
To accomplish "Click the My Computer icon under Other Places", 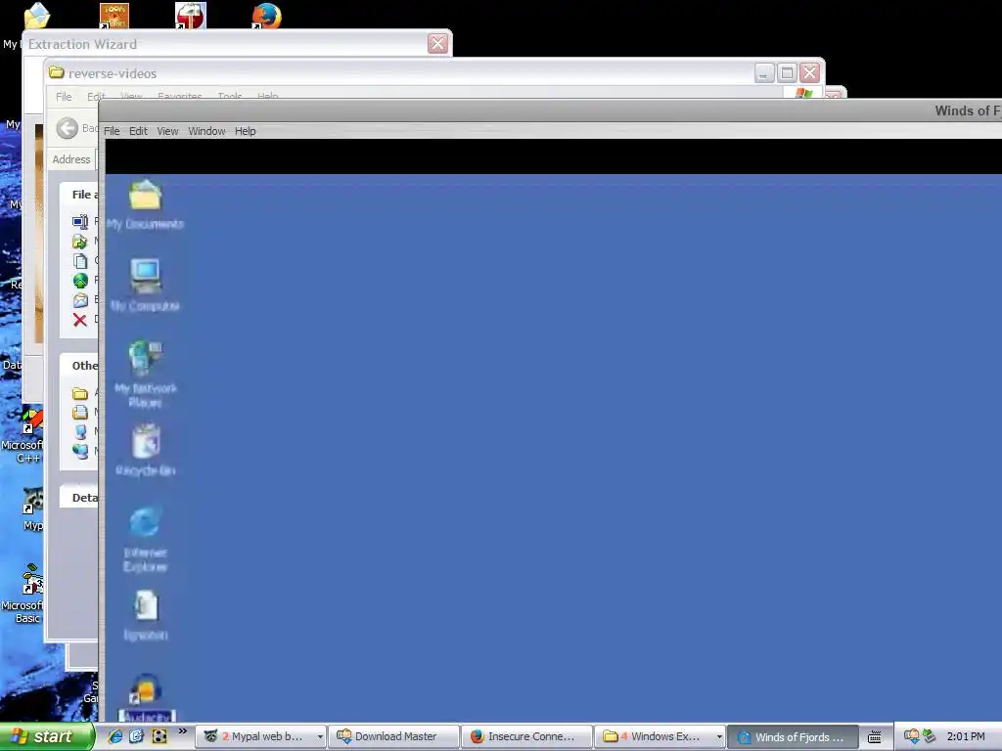I will click(x=80, y=431).
